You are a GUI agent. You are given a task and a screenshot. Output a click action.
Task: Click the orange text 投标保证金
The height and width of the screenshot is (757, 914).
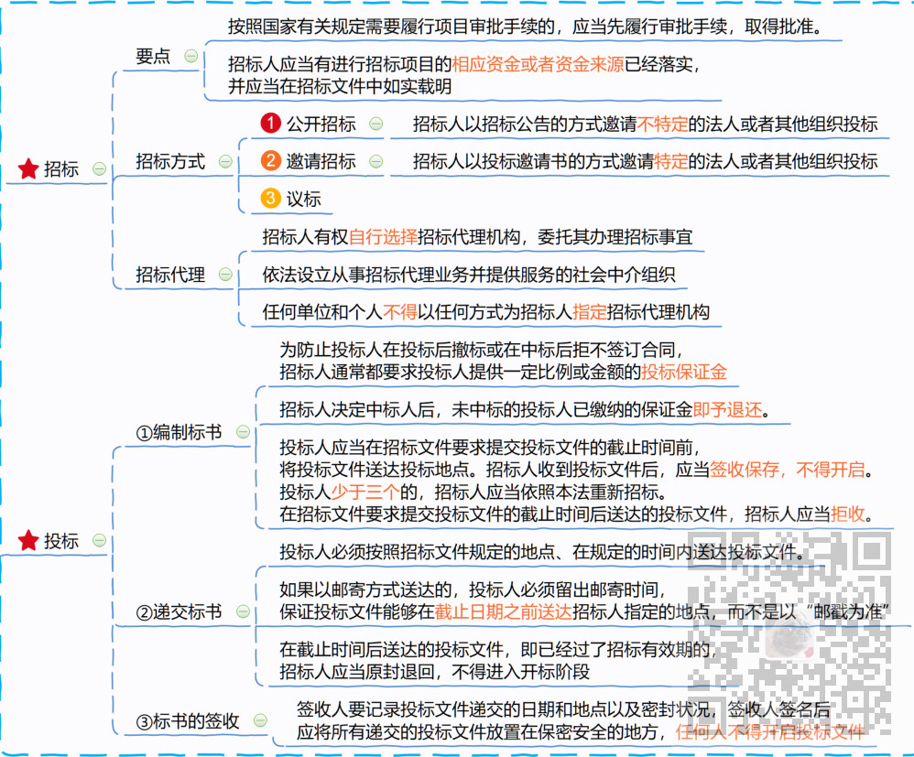[684, 372]
